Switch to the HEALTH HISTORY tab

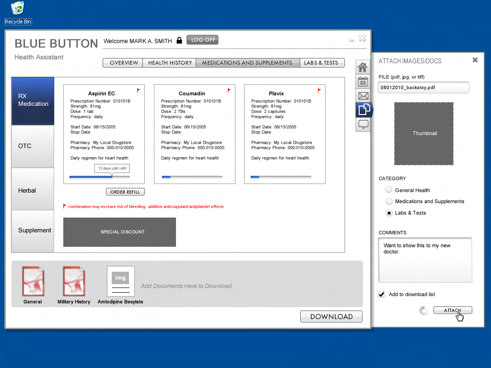tap(169, 63)
